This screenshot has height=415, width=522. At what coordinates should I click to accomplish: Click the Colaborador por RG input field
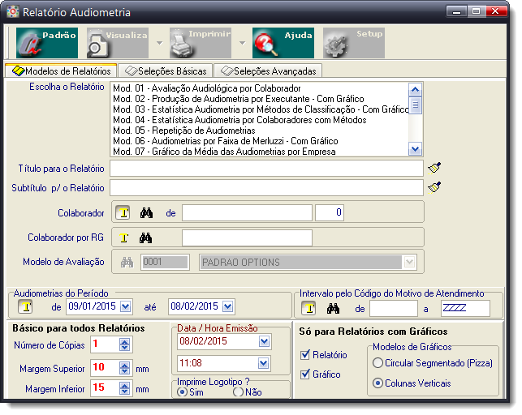[247, 238]
